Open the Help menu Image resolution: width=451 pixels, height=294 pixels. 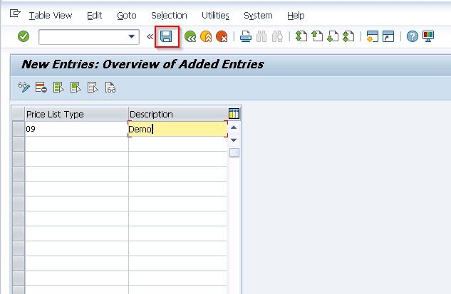(x=296, y=16)
